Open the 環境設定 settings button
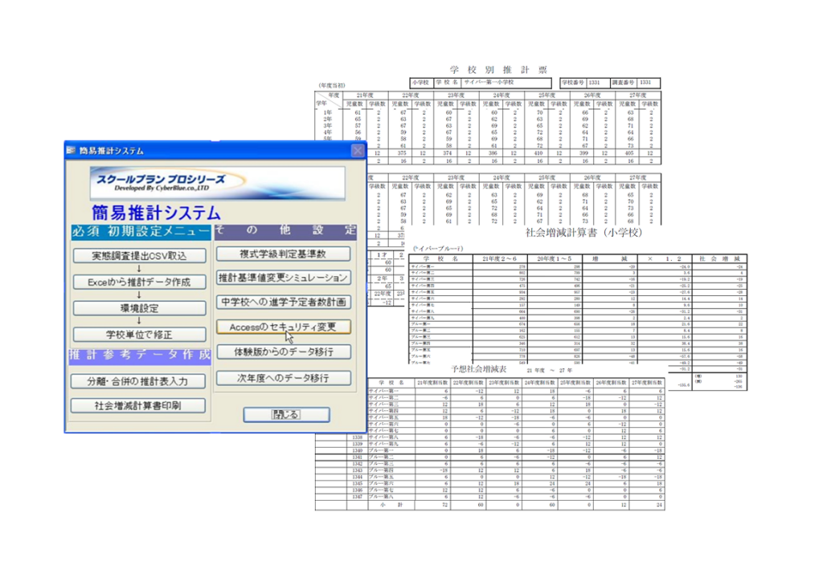This screenshot has width=823, height=573. 139,307
